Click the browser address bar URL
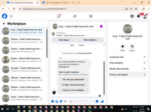 45,9
